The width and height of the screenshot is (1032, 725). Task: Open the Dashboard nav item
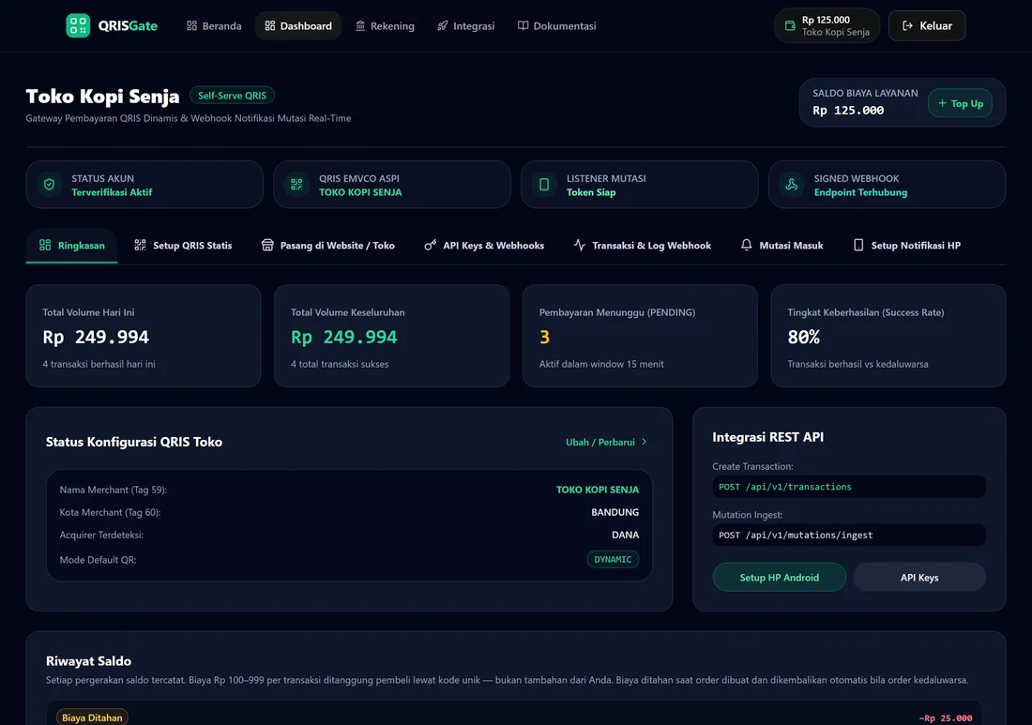coord(298,25)
